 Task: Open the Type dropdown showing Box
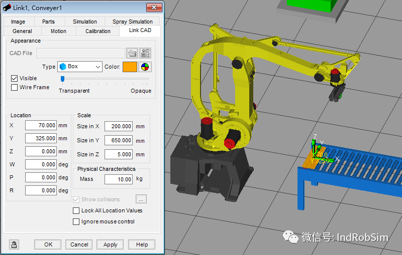click(80, 67)
